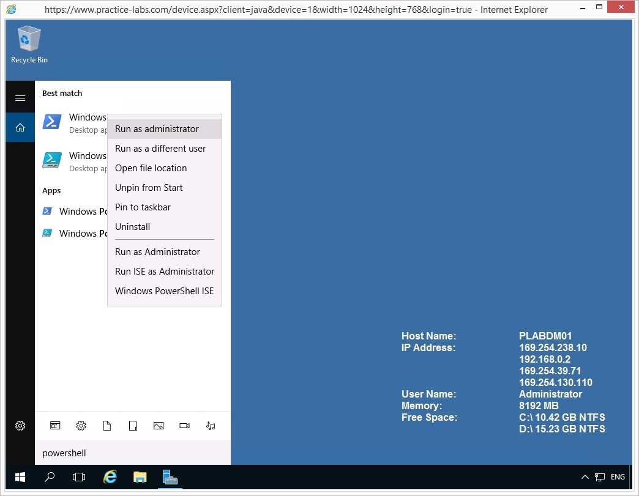
Task: Expand the hamburger menu in search panel
Action: pos(20,98)
